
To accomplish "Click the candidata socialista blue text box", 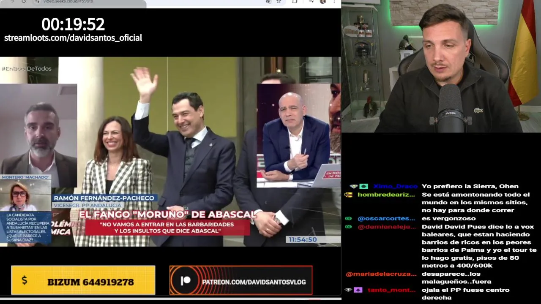I will tap(25, 228).
